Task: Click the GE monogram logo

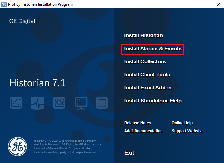Action: pyautogui.click(x=18, y=146)
